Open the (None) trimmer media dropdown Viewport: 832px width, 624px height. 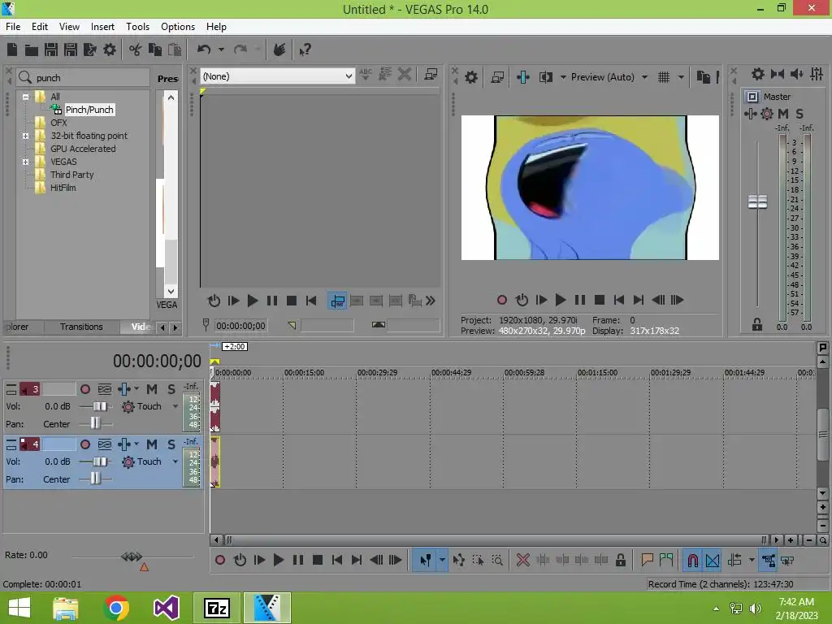(348, 76)
